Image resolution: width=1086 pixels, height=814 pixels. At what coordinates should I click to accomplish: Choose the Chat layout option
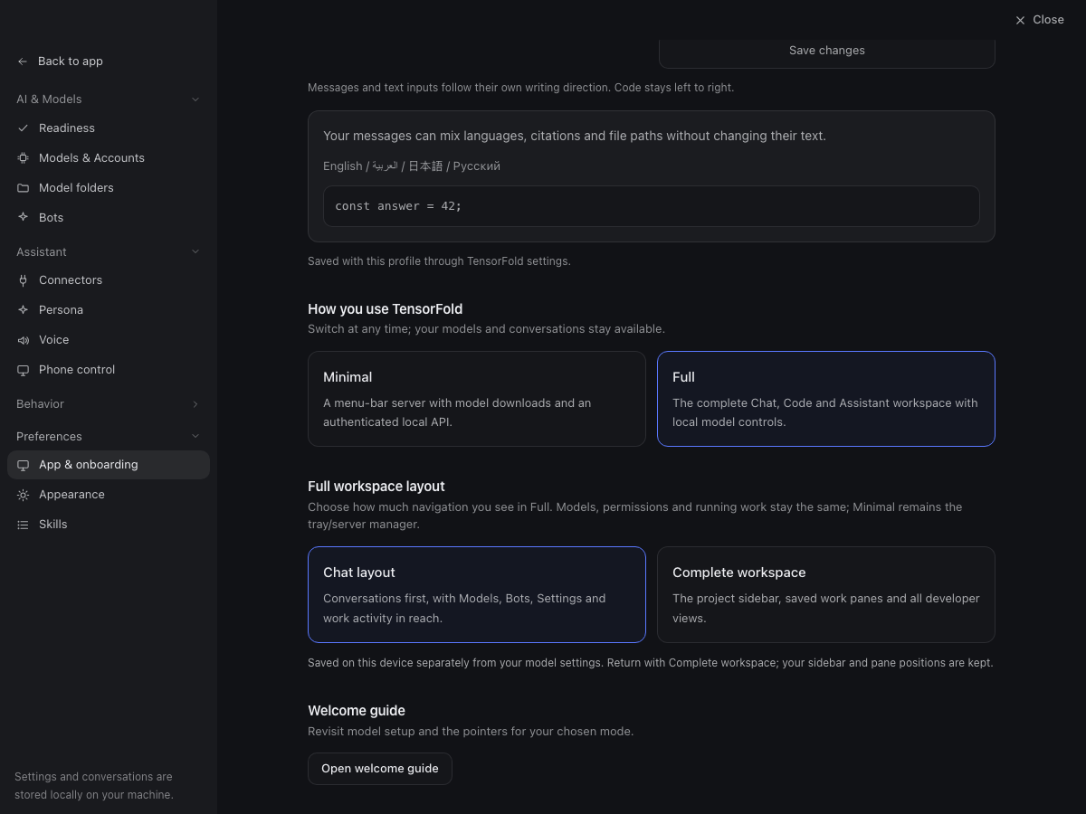[477, 594]
